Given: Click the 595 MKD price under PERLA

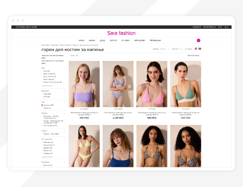Looking at the screenshot, I should pos(84,118).
